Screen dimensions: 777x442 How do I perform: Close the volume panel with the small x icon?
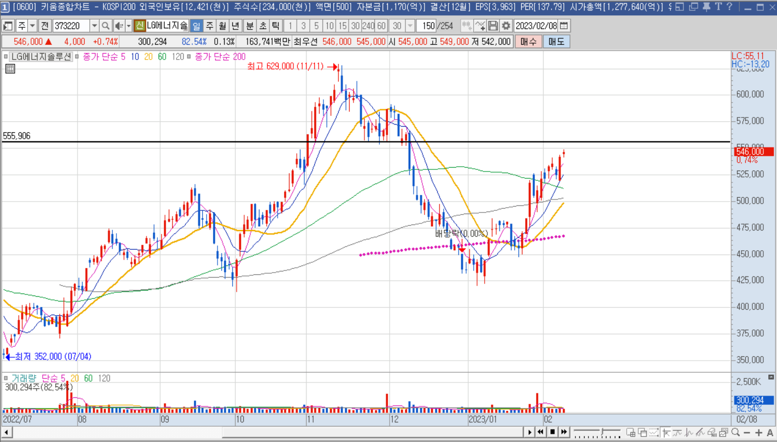click(x=771, y=377)
